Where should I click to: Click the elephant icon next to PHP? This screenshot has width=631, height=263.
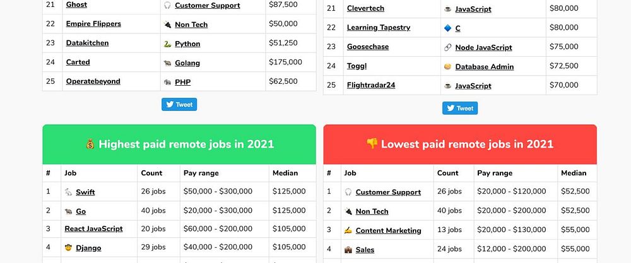point(167,82)
